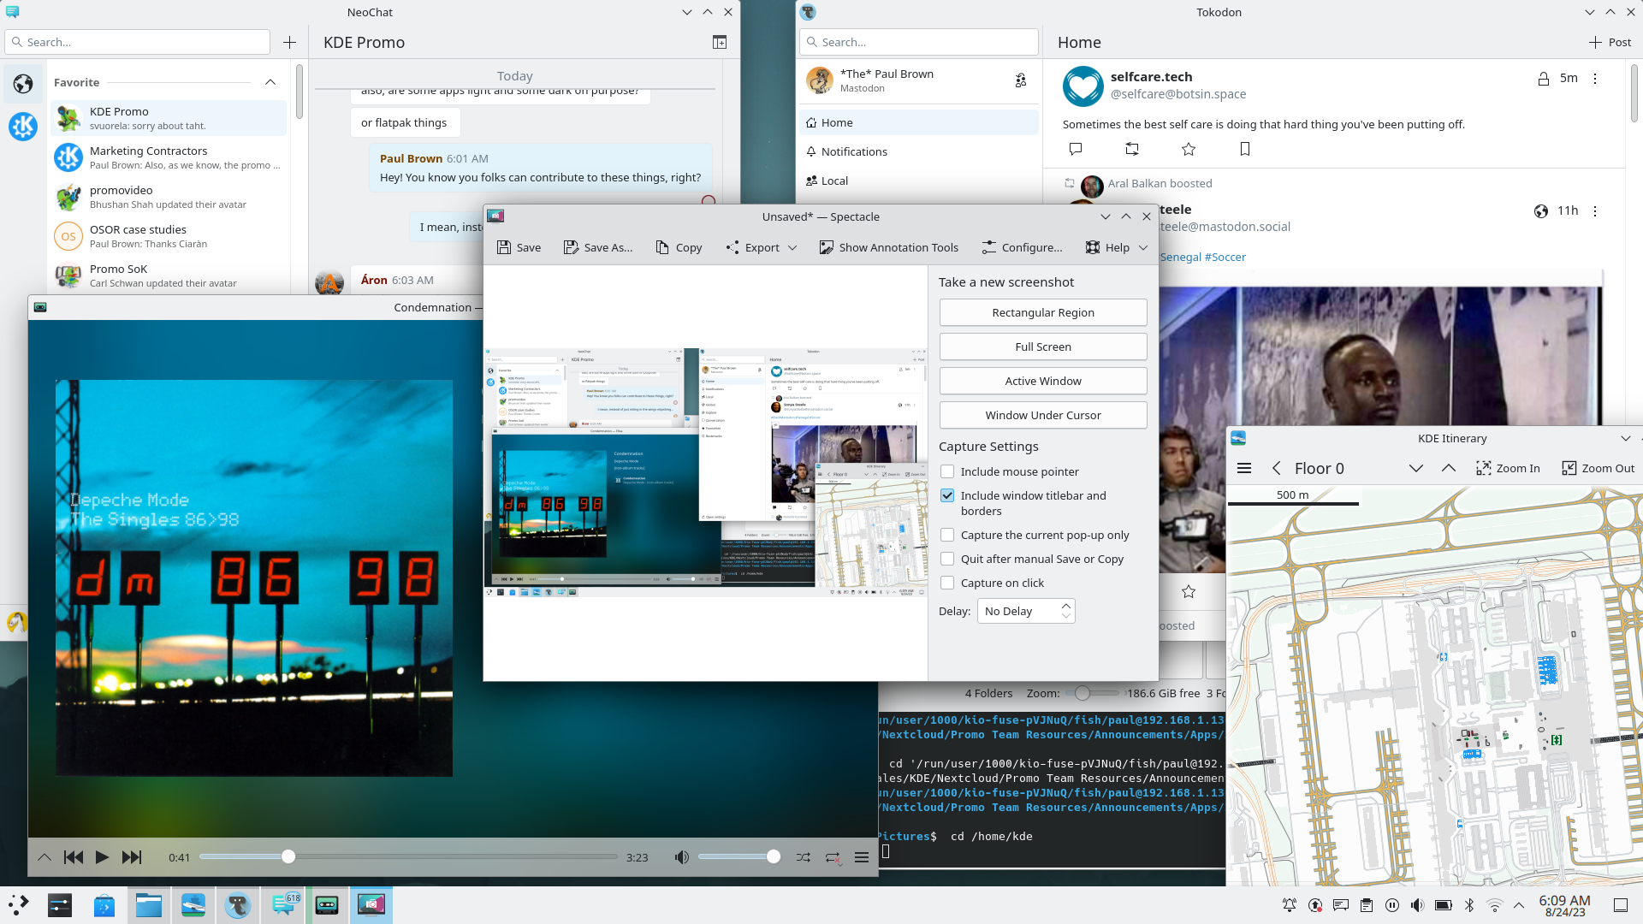
Task: Click the Rectangular Region screenshot button
Action: pos(1042,312)
